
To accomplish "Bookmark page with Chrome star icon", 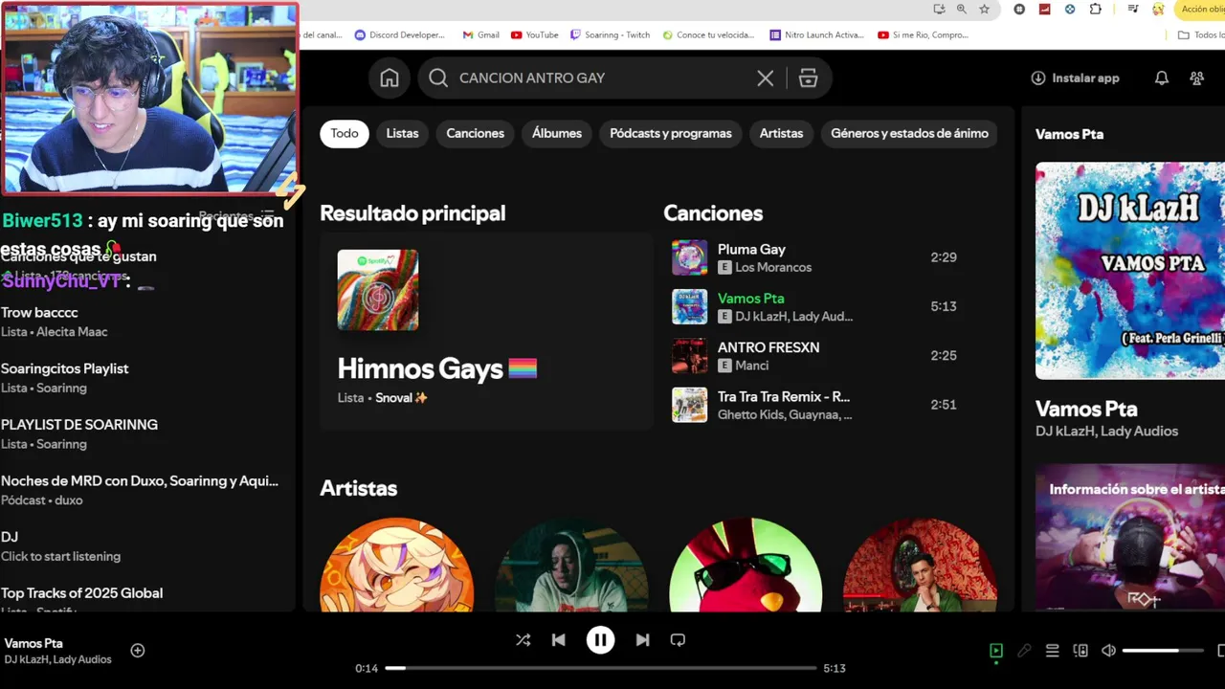I will pyautogui.click(x=984, y=9).
